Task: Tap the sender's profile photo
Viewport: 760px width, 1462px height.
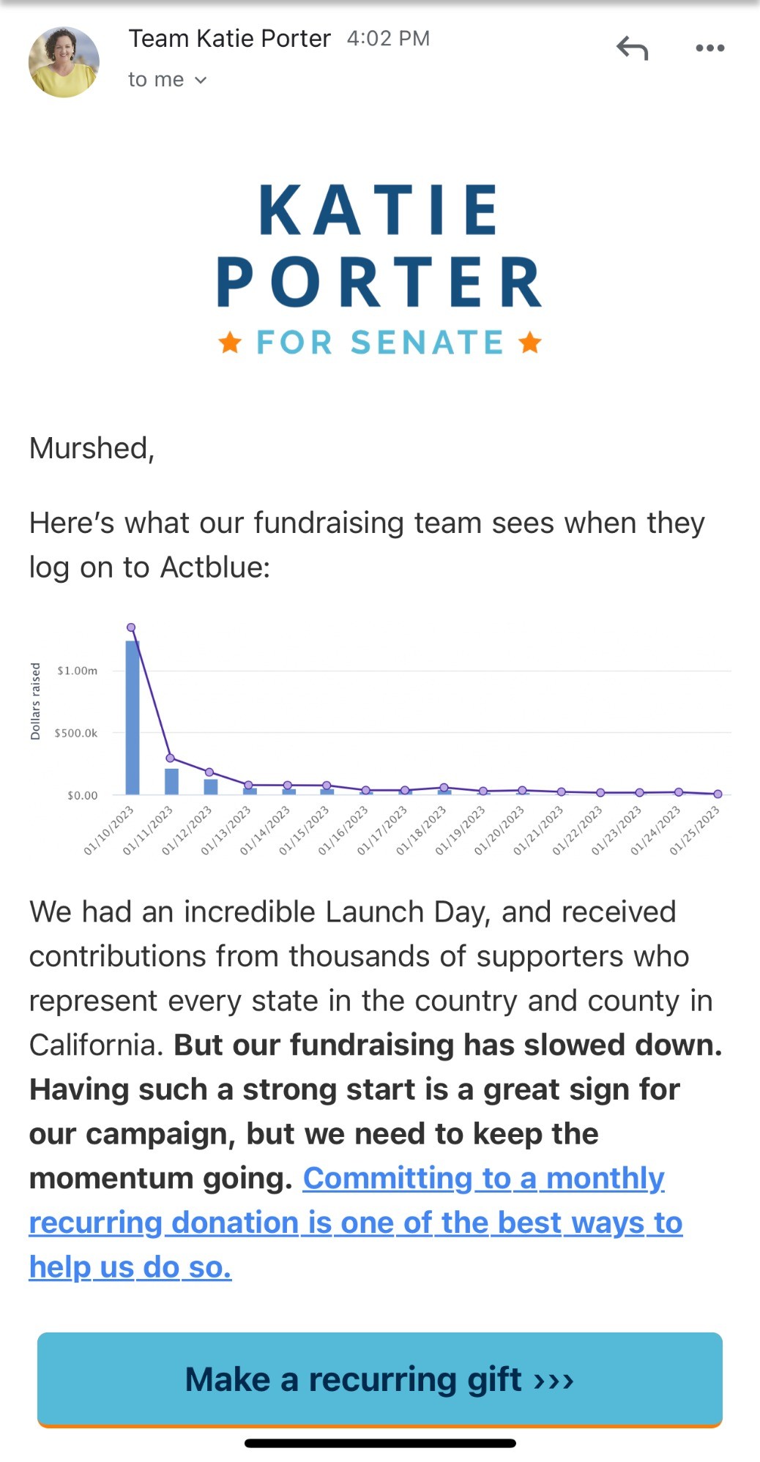Action: 64,62
